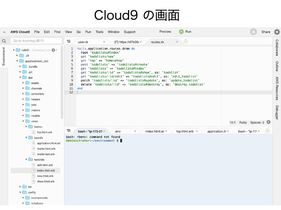Image resolution: width=281 pixels, height=210 pixels.
Task: Open the Collaborate side panel
Action: coord(277,48)
